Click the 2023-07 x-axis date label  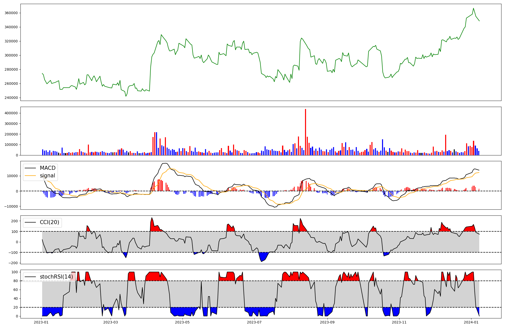254,322
